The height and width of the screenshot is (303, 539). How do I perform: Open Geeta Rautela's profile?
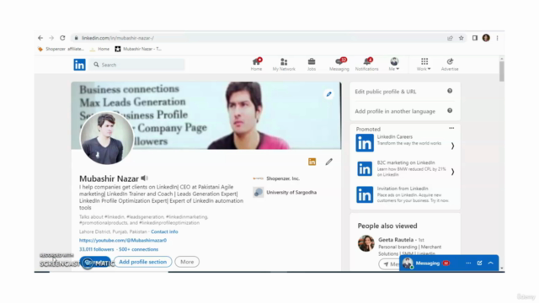click(x=396, y=239)
